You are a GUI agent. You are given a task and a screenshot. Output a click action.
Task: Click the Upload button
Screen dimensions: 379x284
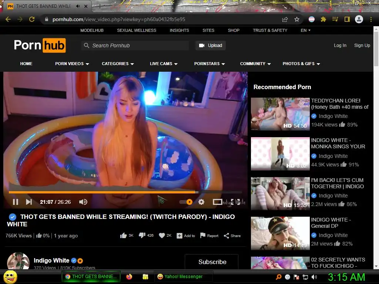(211, 45)
